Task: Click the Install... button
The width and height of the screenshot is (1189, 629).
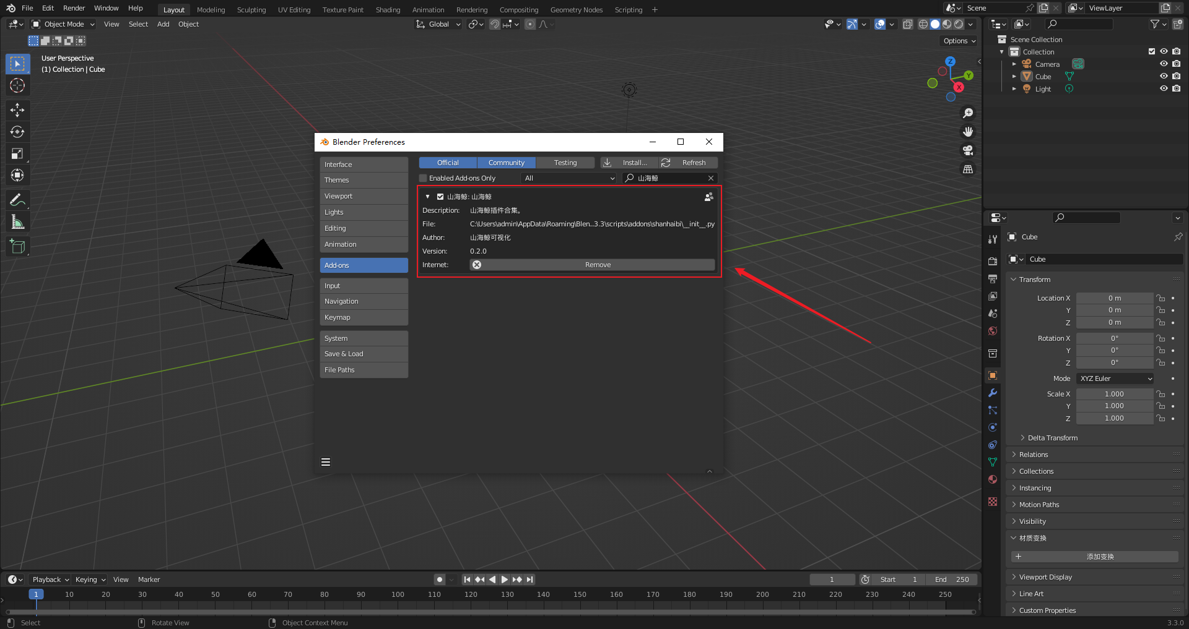Action: click(629, 163)
